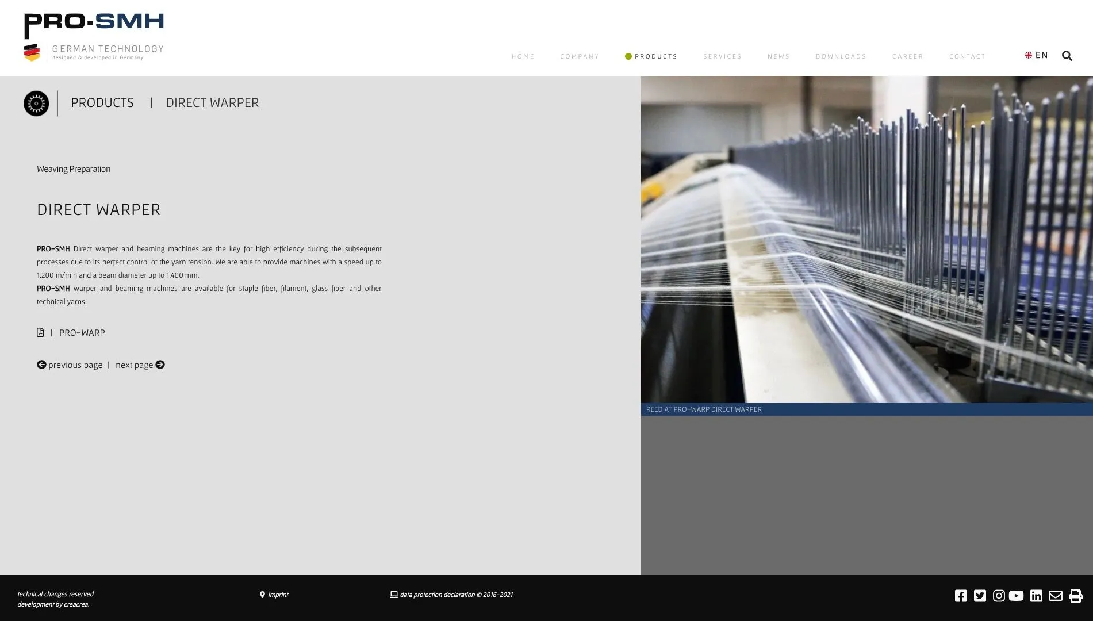Click the round gear products icon
This screenshot has width=1093, height=621.
[36, 103]
